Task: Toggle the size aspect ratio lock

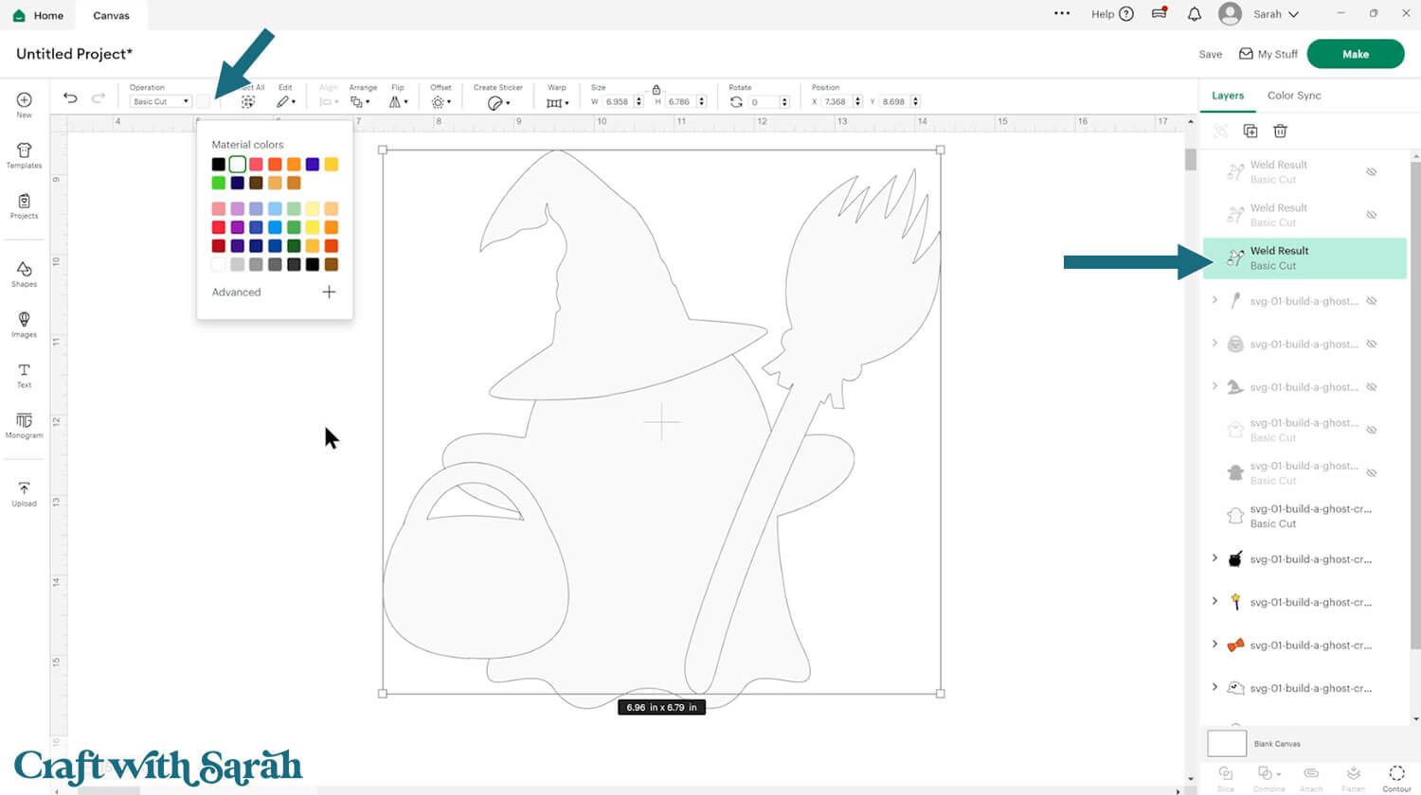Action: [656, 89]
